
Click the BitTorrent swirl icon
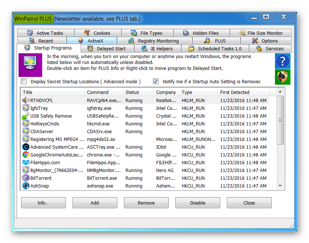(26, 178)
